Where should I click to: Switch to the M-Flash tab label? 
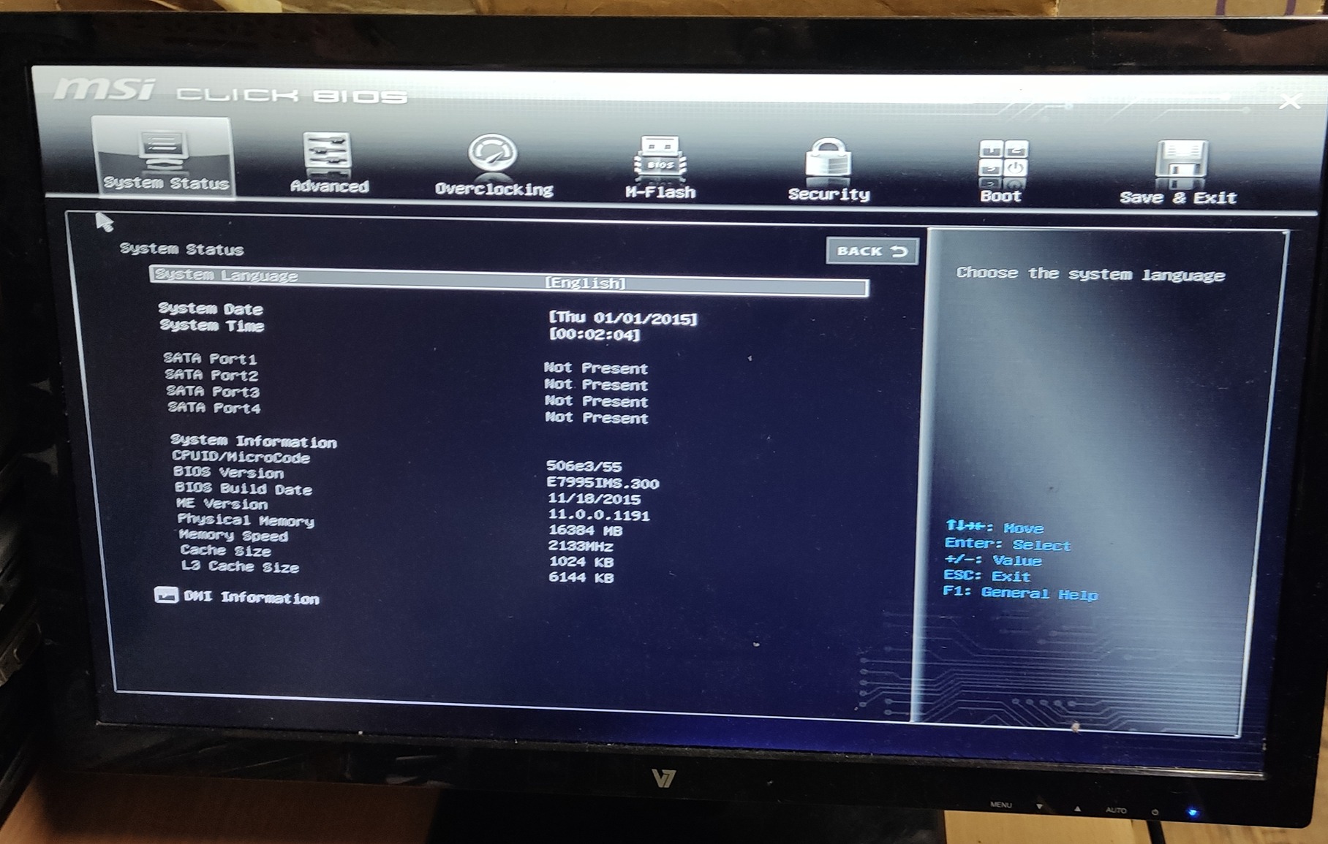pos(660,192)
